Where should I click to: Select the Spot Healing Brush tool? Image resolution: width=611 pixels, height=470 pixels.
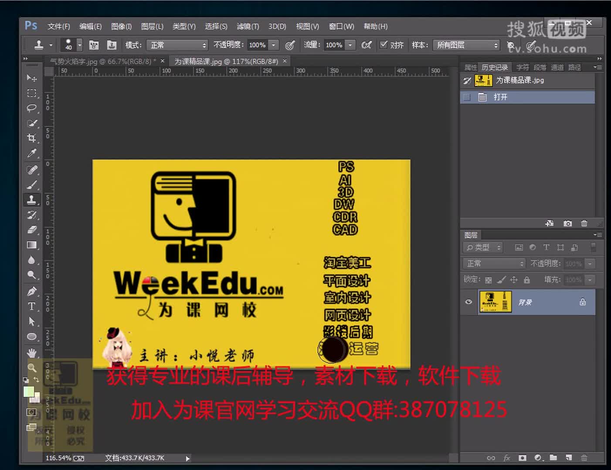tap(31, 170)
